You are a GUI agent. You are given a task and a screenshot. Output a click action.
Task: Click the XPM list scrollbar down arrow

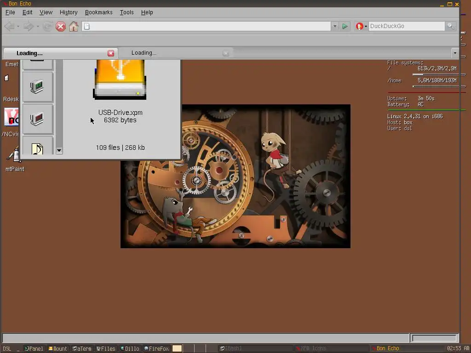click(59, 150)
